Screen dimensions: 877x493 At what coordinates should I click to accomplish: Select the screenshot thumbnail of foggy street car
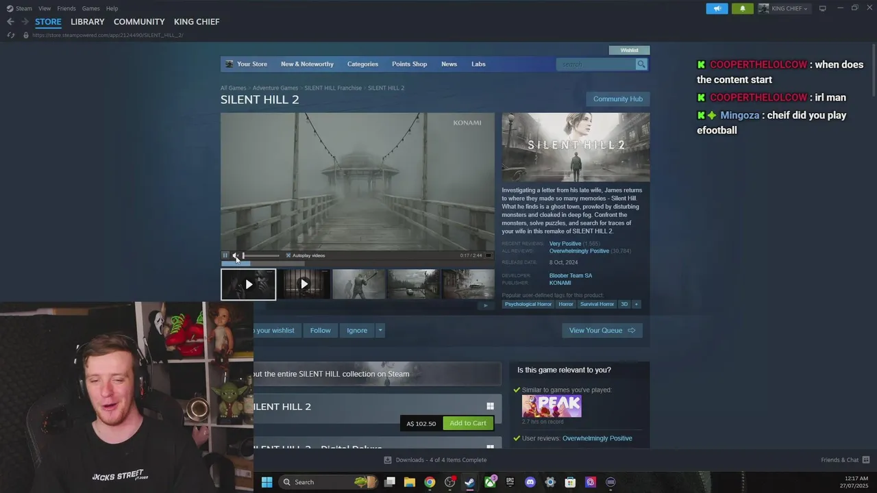[414, 284]
